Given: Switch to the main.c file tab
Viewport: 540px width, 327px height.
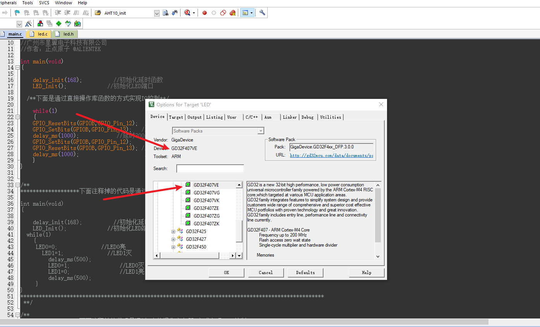Looking at the screenshot, I should click(x=12, y=34).
